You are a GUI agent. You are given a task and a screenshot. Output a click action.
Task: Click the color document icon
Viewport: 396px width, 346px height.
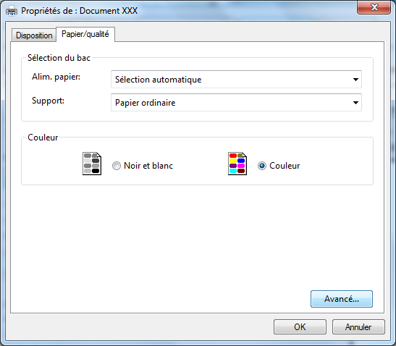(x=237, y=164)
